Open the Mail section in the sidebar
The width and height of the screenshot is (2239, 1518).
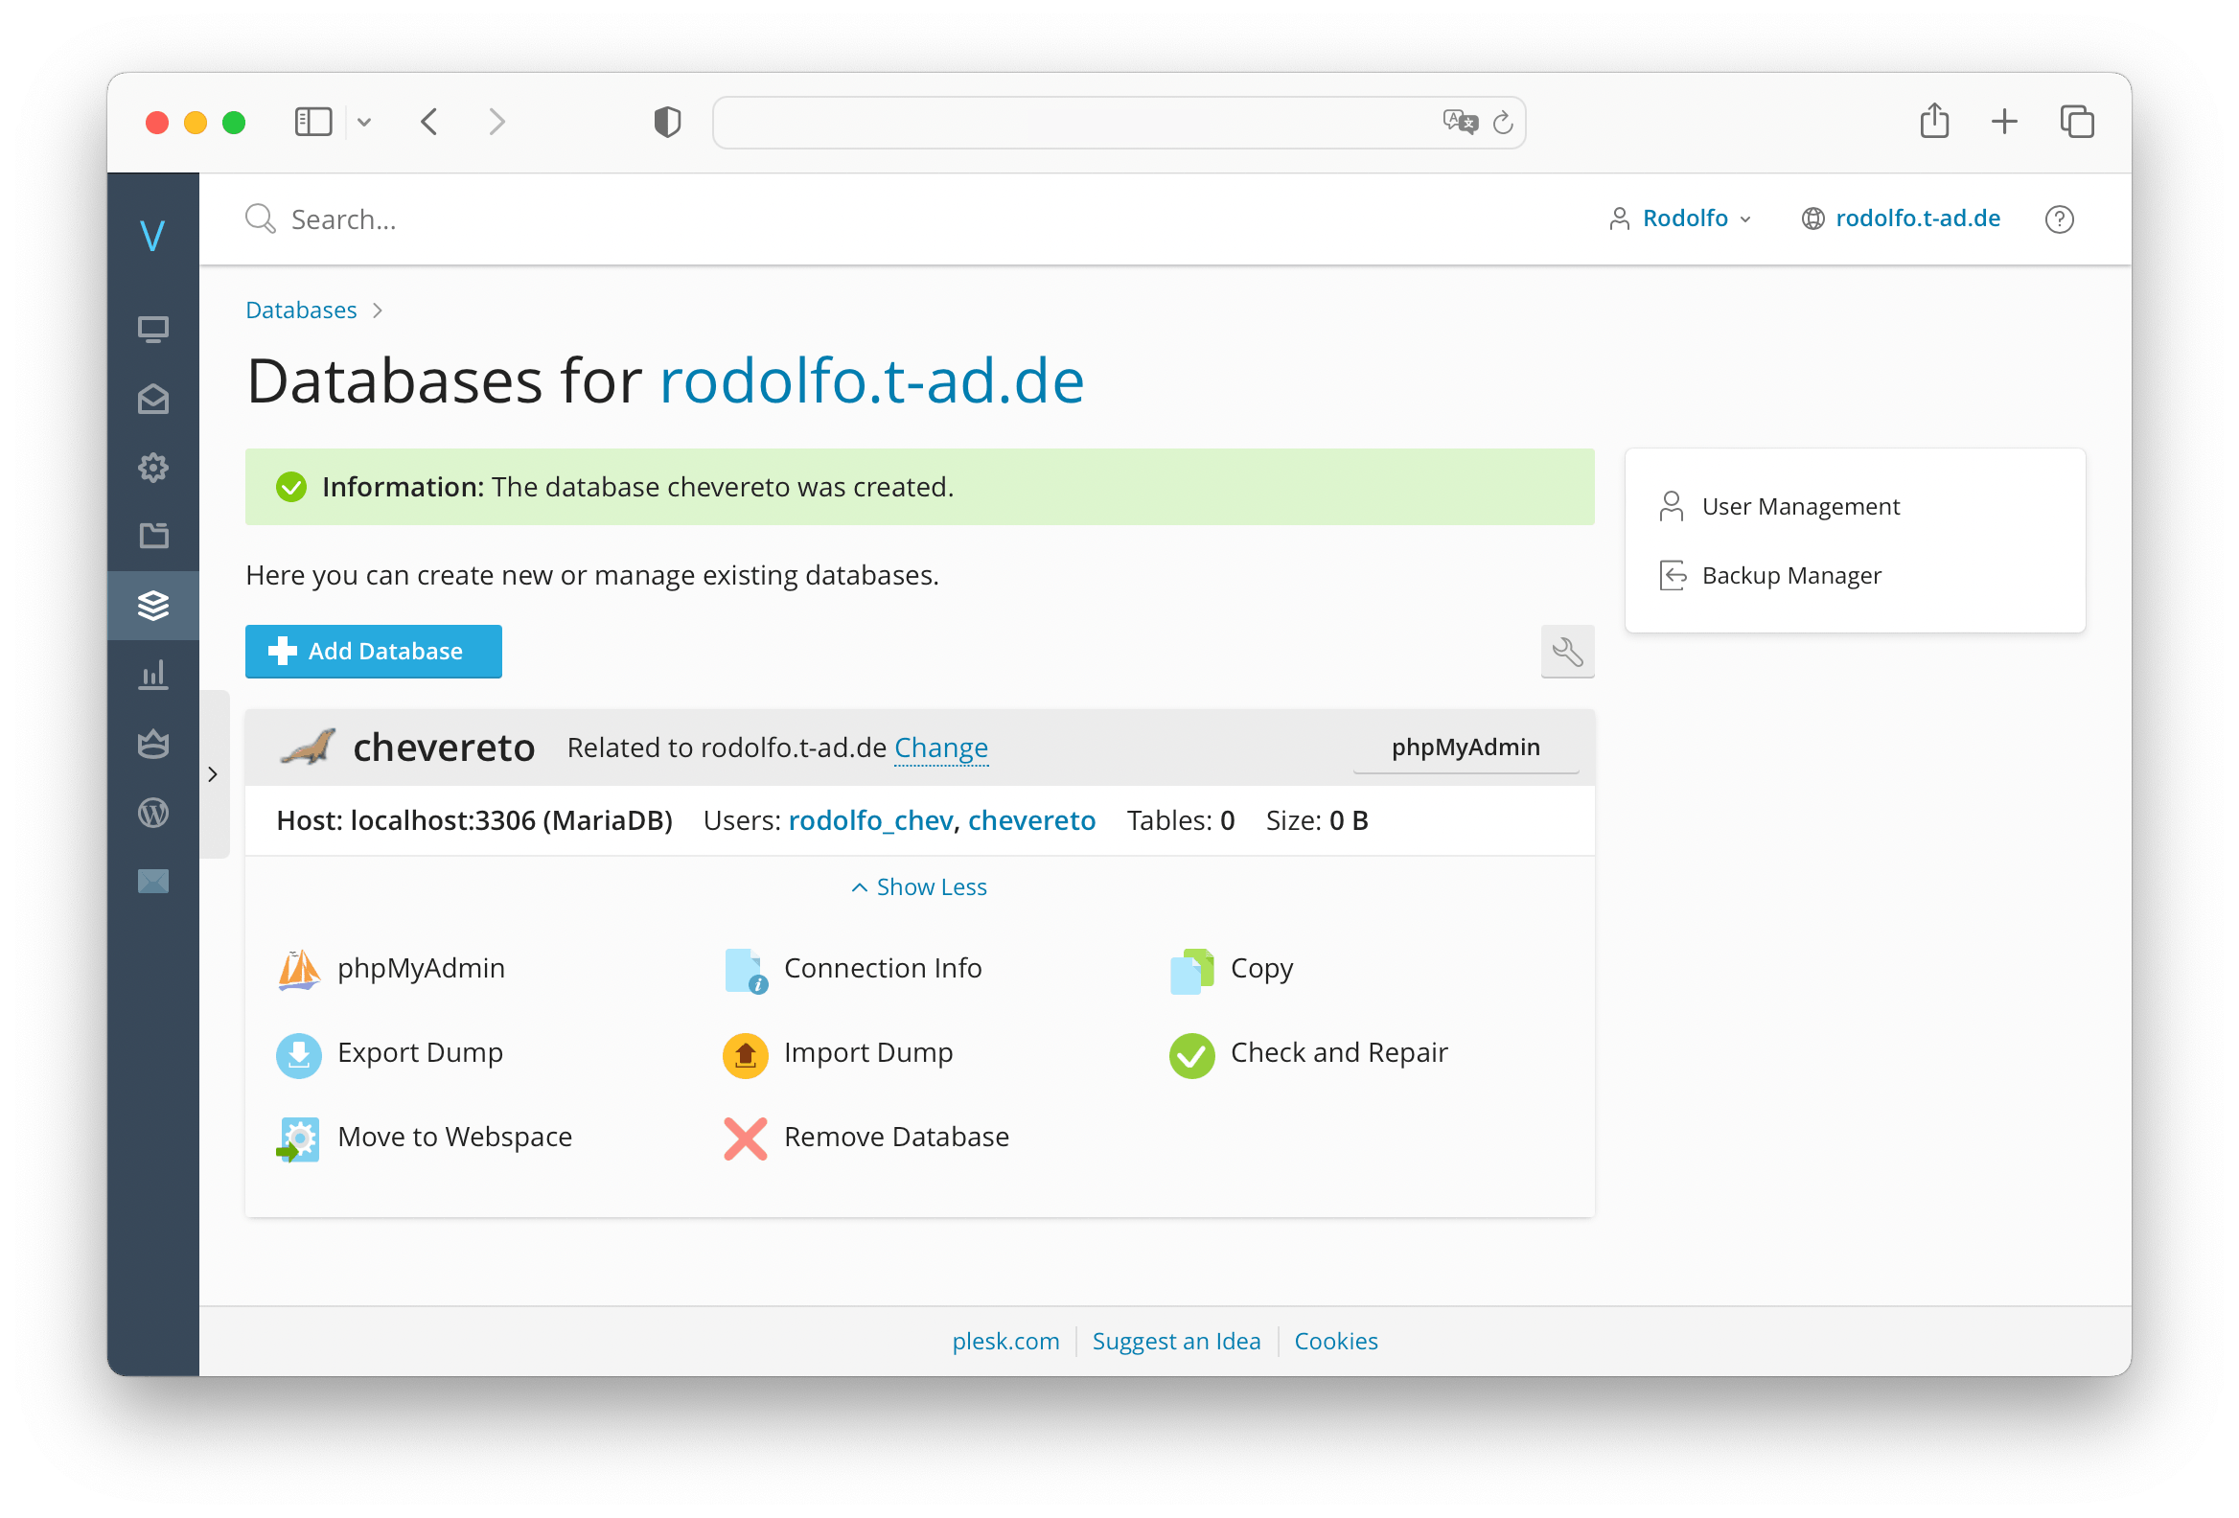pyautogui.click(x=153, y=399)
